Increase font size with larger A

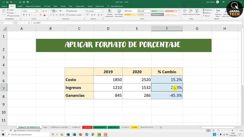coord(43,11)
